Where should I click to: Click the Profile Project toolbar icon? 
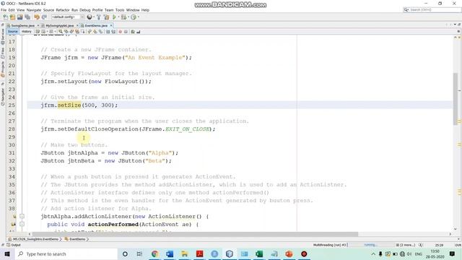point(134,17)
